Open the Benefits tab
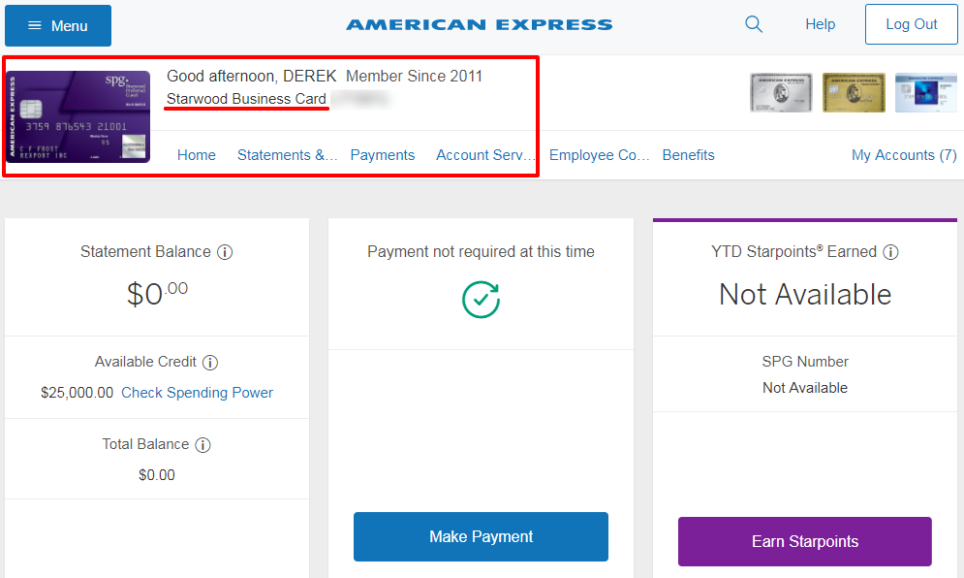Screen dimensions: 964x578 (688, 155)
